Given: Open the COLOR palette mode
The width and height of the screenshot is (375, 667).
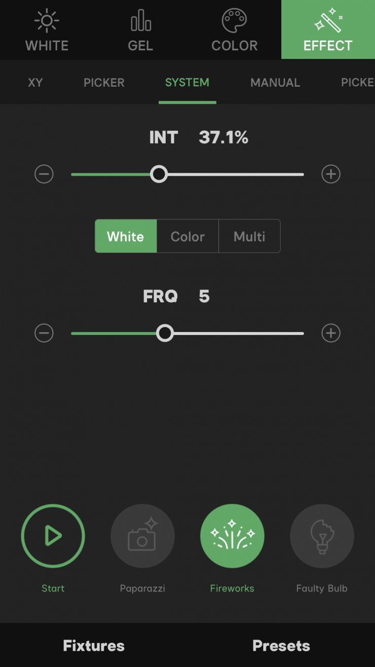Looking at the screenshot, I should (234, 21).
